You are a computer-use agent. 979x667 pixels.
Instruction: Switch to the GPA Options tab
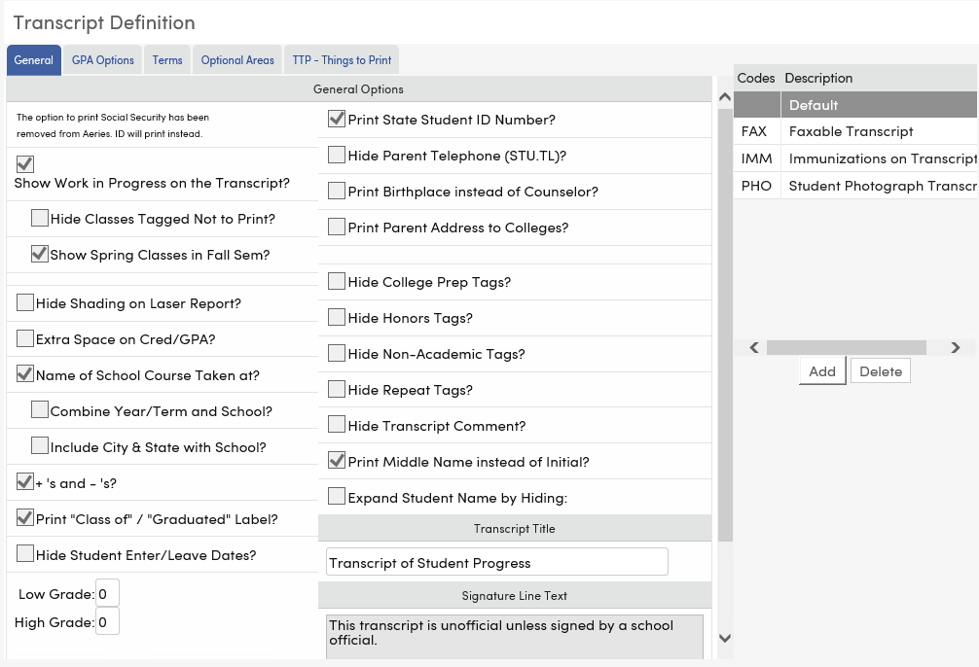point(102,59)
